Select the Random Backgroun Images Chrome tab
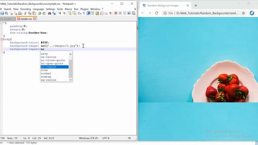This screenshot has width=258, height=145. (163, 6)
